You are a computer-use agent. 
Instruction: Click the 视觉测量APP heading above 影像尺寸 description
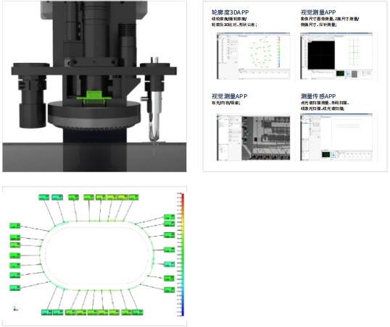[x=318, y=12]
